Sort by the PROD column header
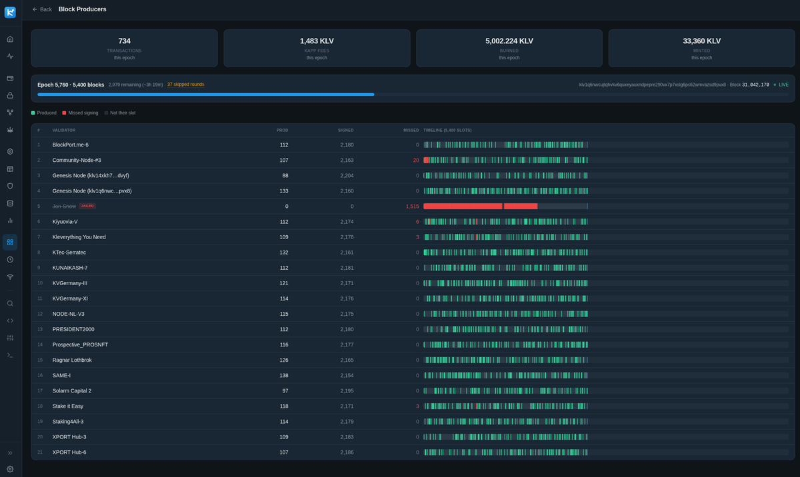 tap(283, 130)
